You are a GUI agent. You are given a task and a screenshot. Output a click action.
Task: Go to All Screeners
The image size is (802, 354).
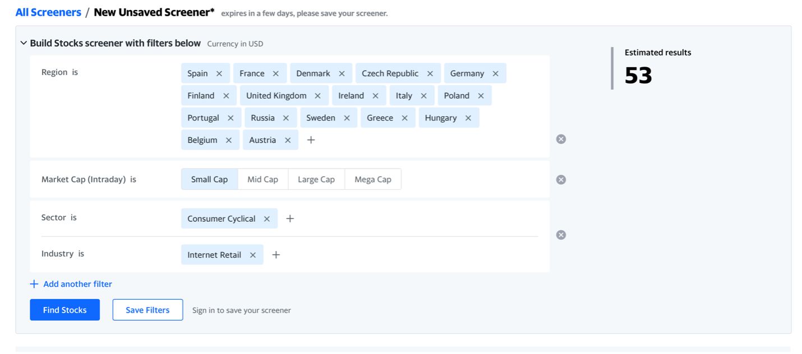click(x=48, y=12)
